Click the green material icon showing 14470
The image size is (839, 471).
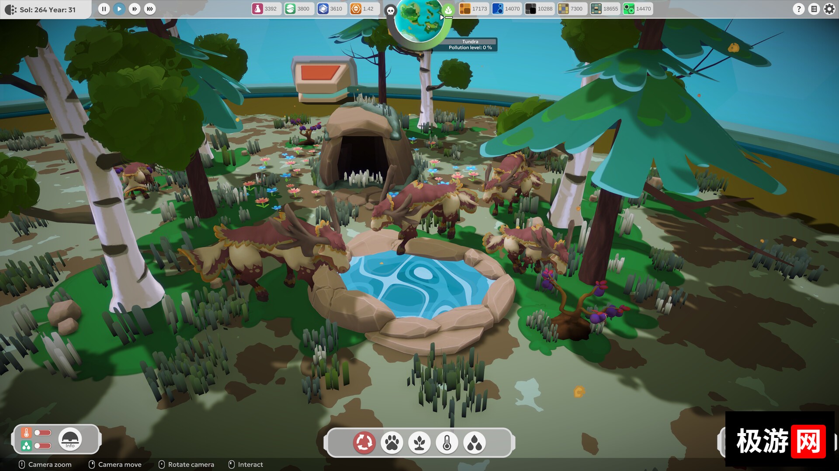pos(629,9)
